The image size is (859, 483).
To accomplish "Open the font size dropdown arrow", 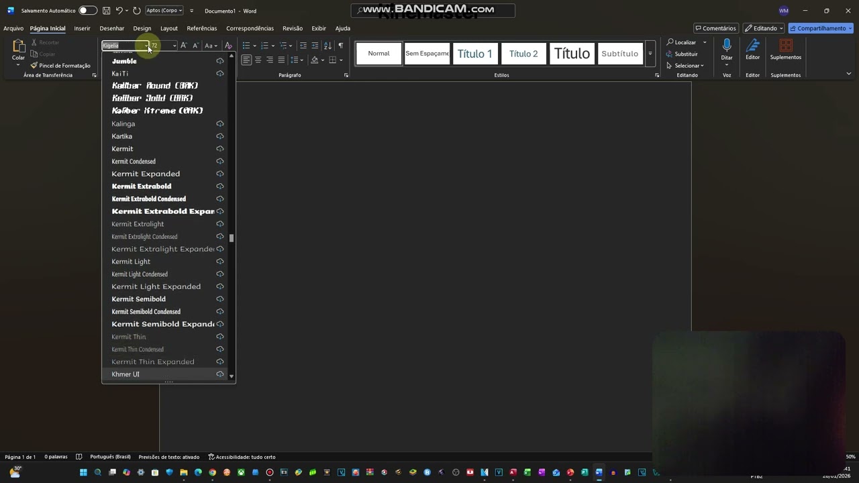I will pyautogui.click(x=174, y=46).
